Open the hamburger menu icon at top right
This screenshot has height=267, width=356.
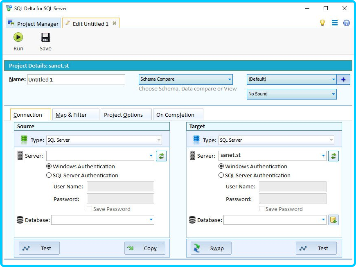(x=334, y=23)
